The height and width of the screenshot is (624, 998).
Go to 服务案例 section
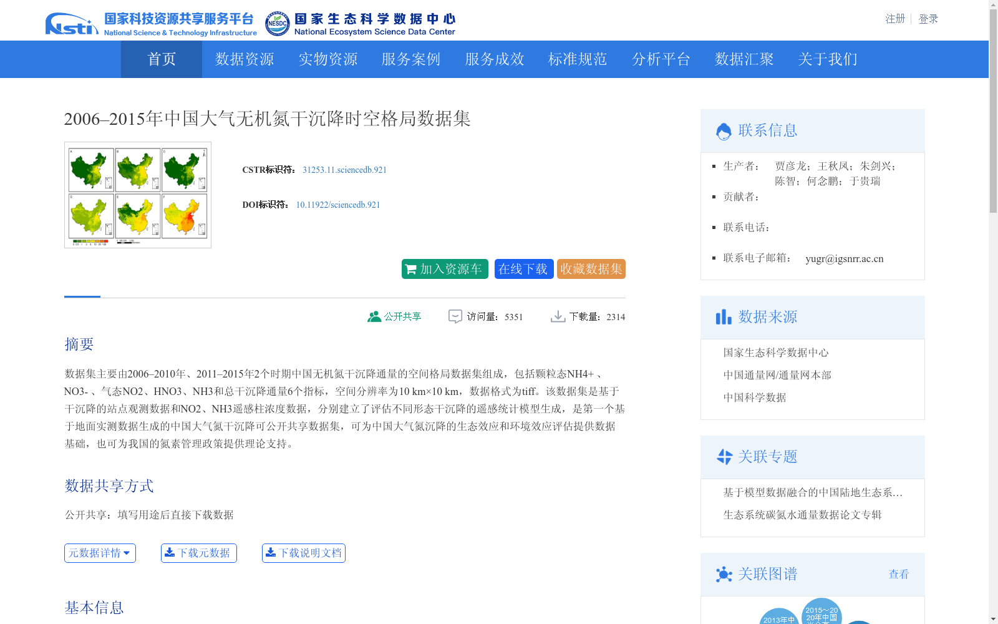(411, 59)
